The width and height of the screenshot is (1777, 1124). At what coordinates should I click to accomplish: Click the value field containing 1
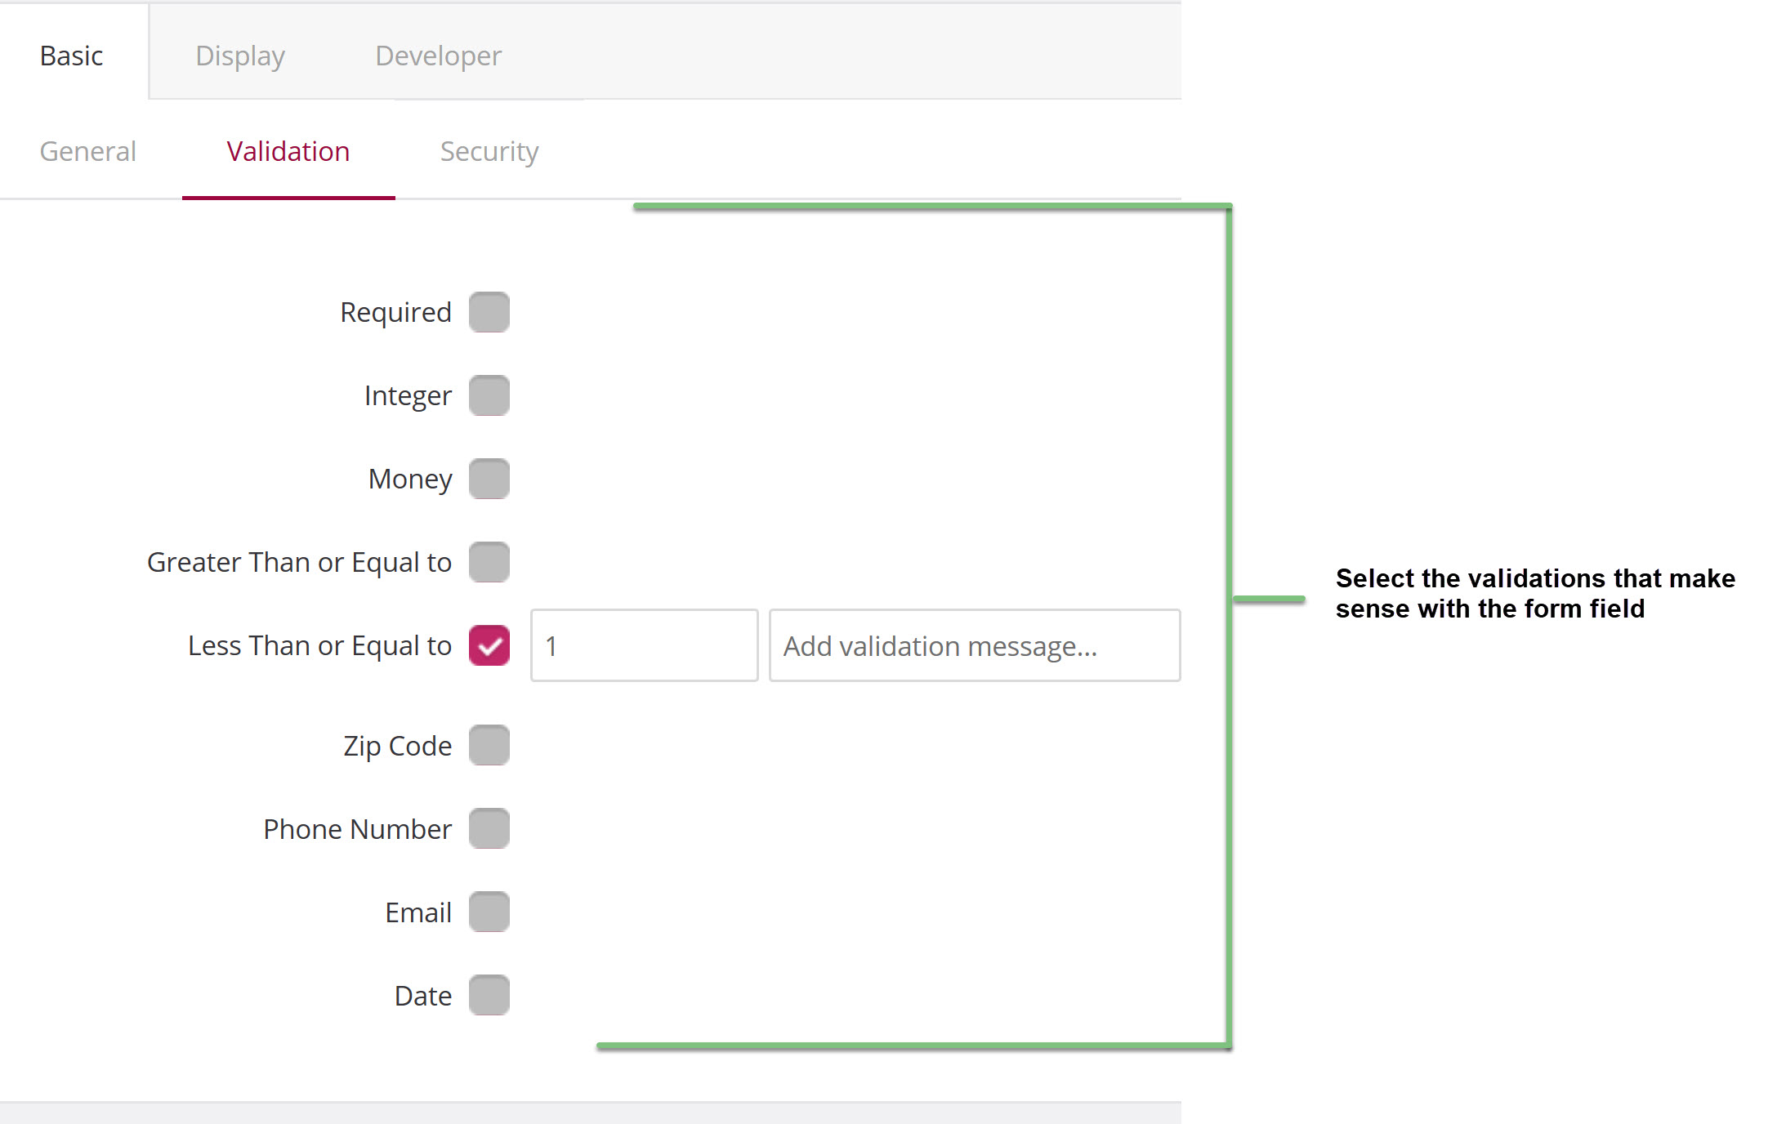point(645,645)
